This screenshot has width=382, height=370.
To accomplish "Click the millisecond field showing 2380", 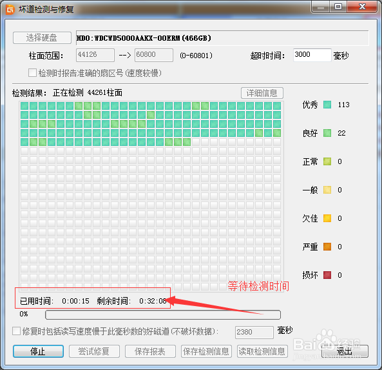I will coord(254,333).
